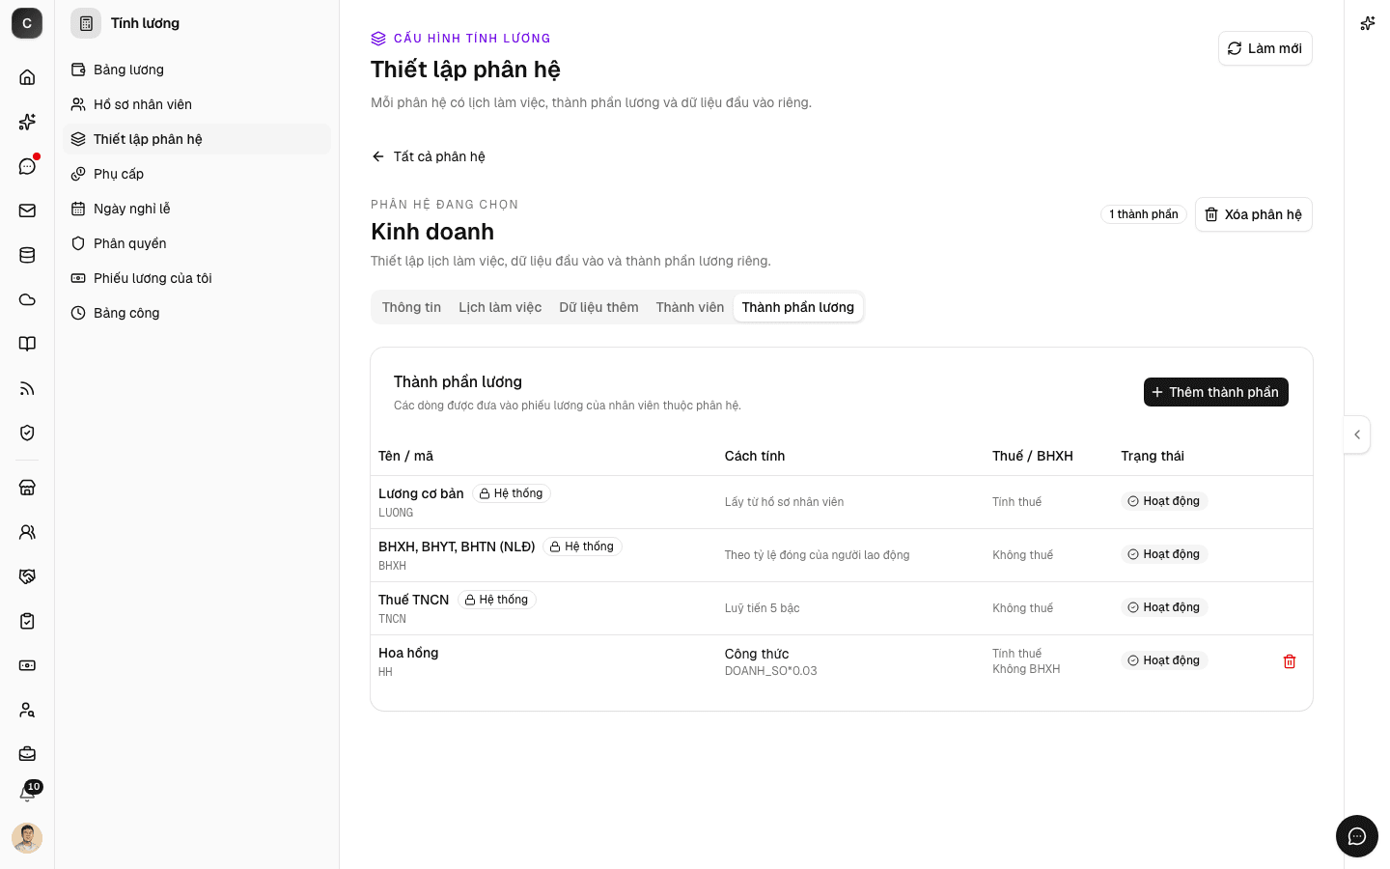Open Ngày nghỉ lễ in sidebar
Viewport: 1390px width, 869px height.
click(x=197, y=209)
